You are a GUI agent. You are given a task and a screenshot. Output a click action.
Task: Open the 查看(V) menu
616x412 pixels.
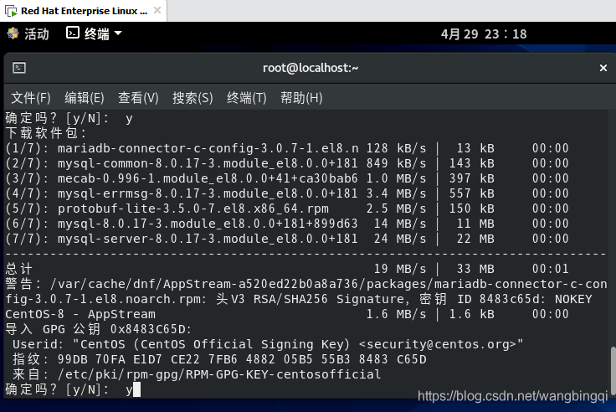pos(138,97)
